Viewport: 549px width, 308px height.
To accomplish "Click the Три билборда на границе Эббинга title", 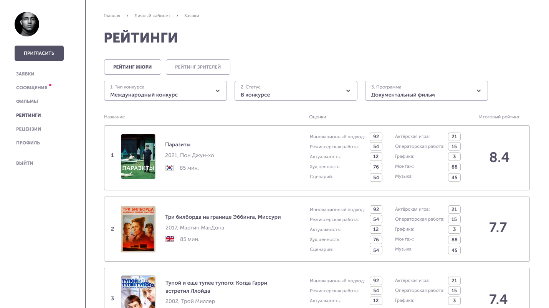I will (223, 217).
